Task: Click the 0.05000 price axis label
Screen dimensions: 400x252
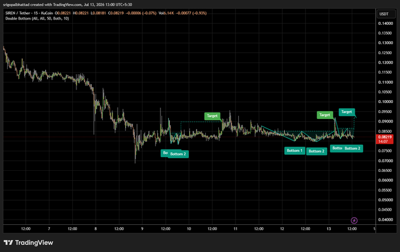Action: tap(385, 200)
